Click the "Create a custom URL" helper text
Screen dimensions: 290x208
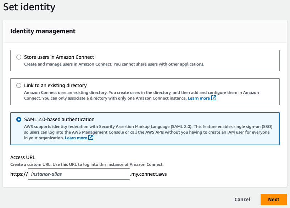tap(87, 164)
